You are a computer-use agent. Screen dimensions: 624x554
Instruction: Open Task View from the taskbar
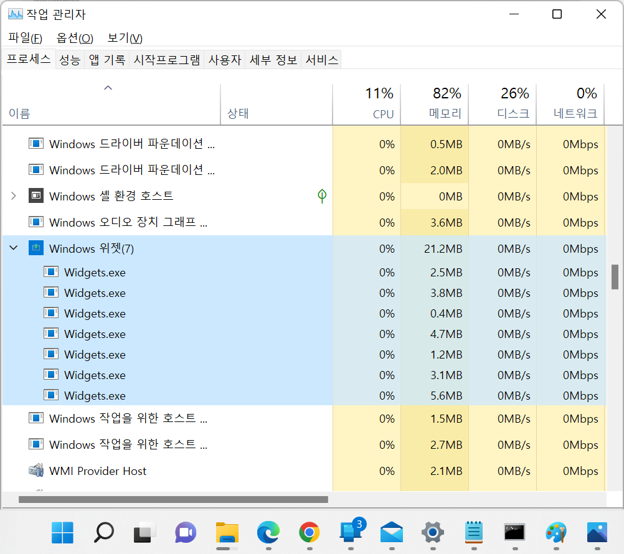tap(145, 532)
